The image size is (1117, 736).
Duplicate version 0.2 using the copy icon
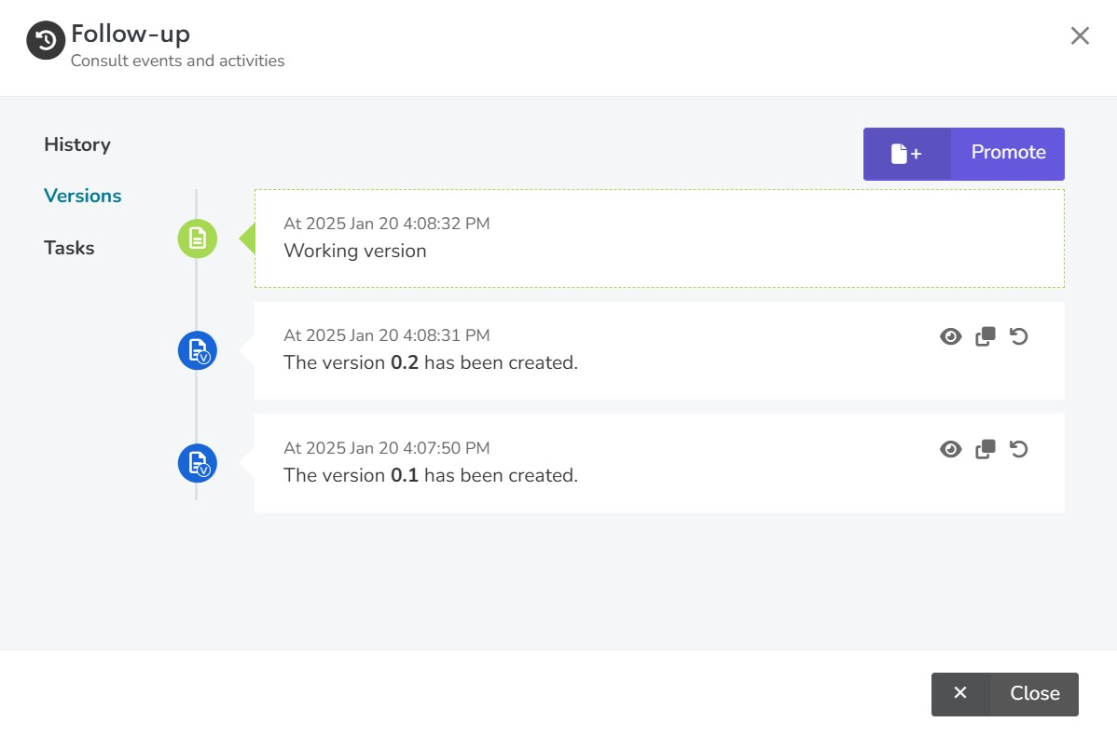(x=986, y=336)
